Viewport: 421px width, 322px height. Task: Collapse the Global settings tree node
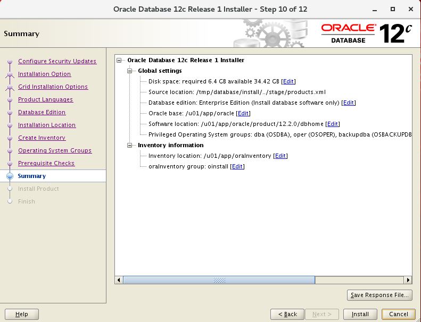point(130,71)
